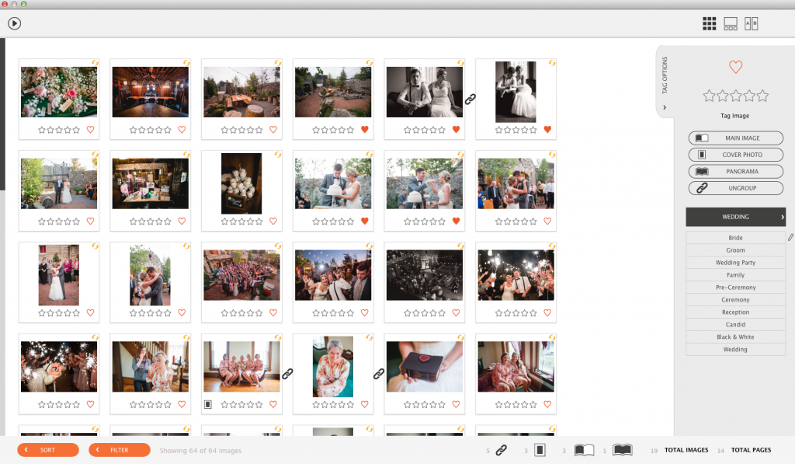Apply the Candid tag
The width and height of the screenshot is (795, 464).
coord(735,324)
